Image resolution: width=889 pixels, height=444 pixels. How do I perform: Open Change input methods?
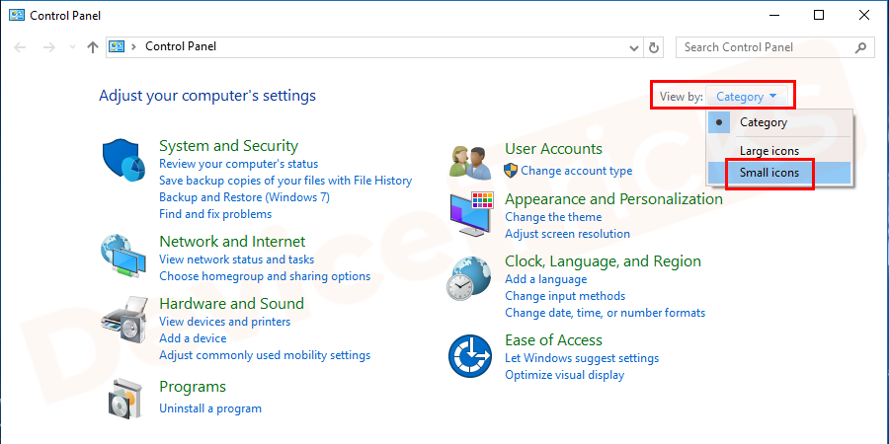[x=565, y=296]
